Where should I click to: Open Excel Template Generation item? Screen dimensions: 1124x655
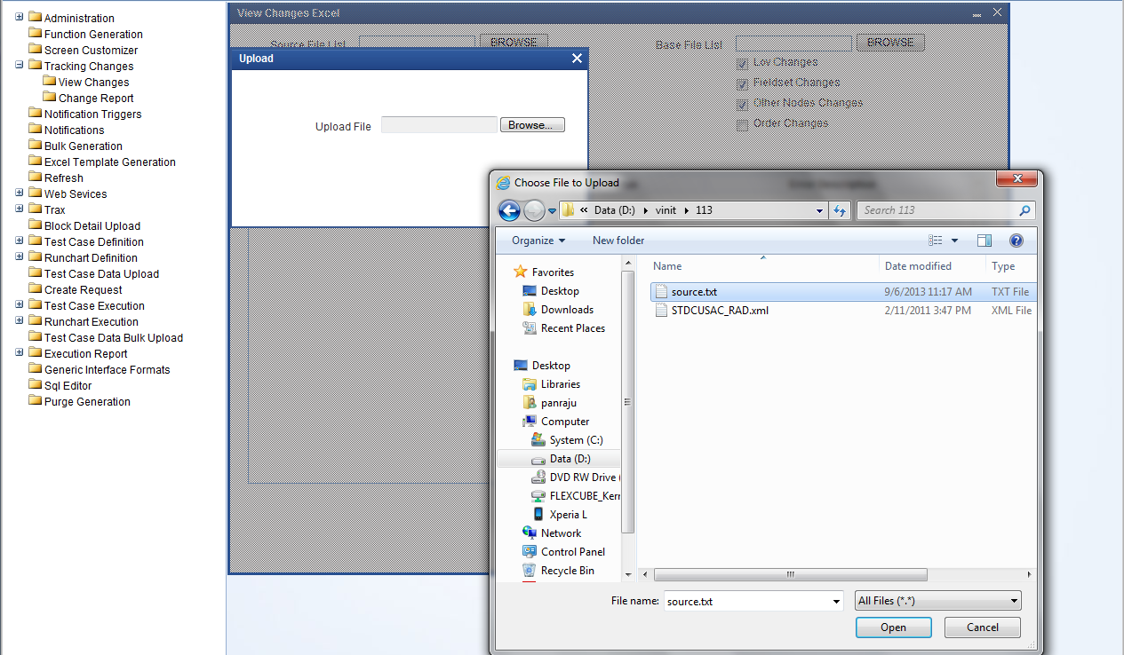point(110,162)
